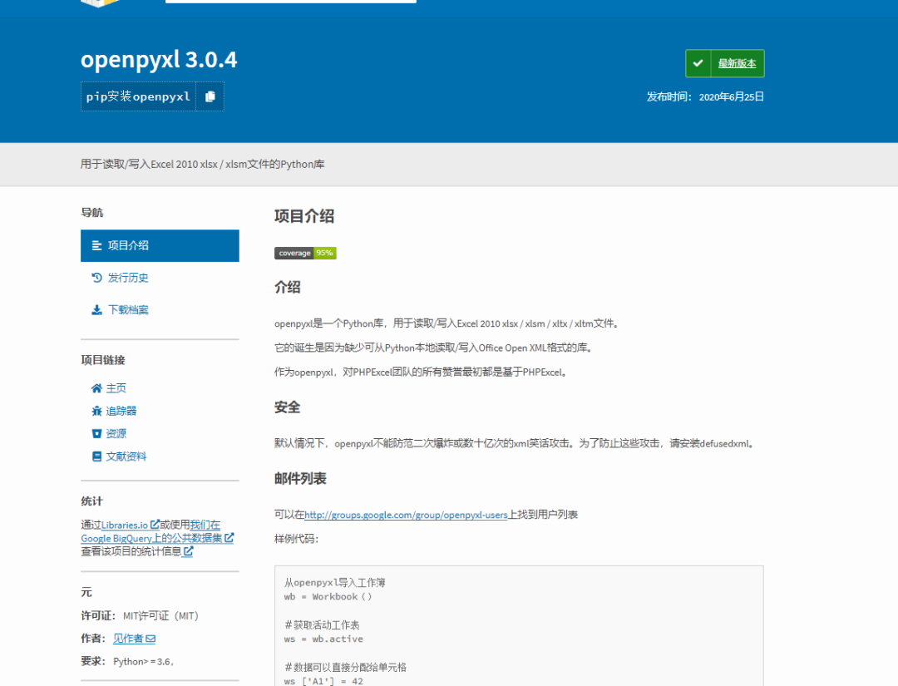Click the history clock icon beside 发行历史

point(96,278)
